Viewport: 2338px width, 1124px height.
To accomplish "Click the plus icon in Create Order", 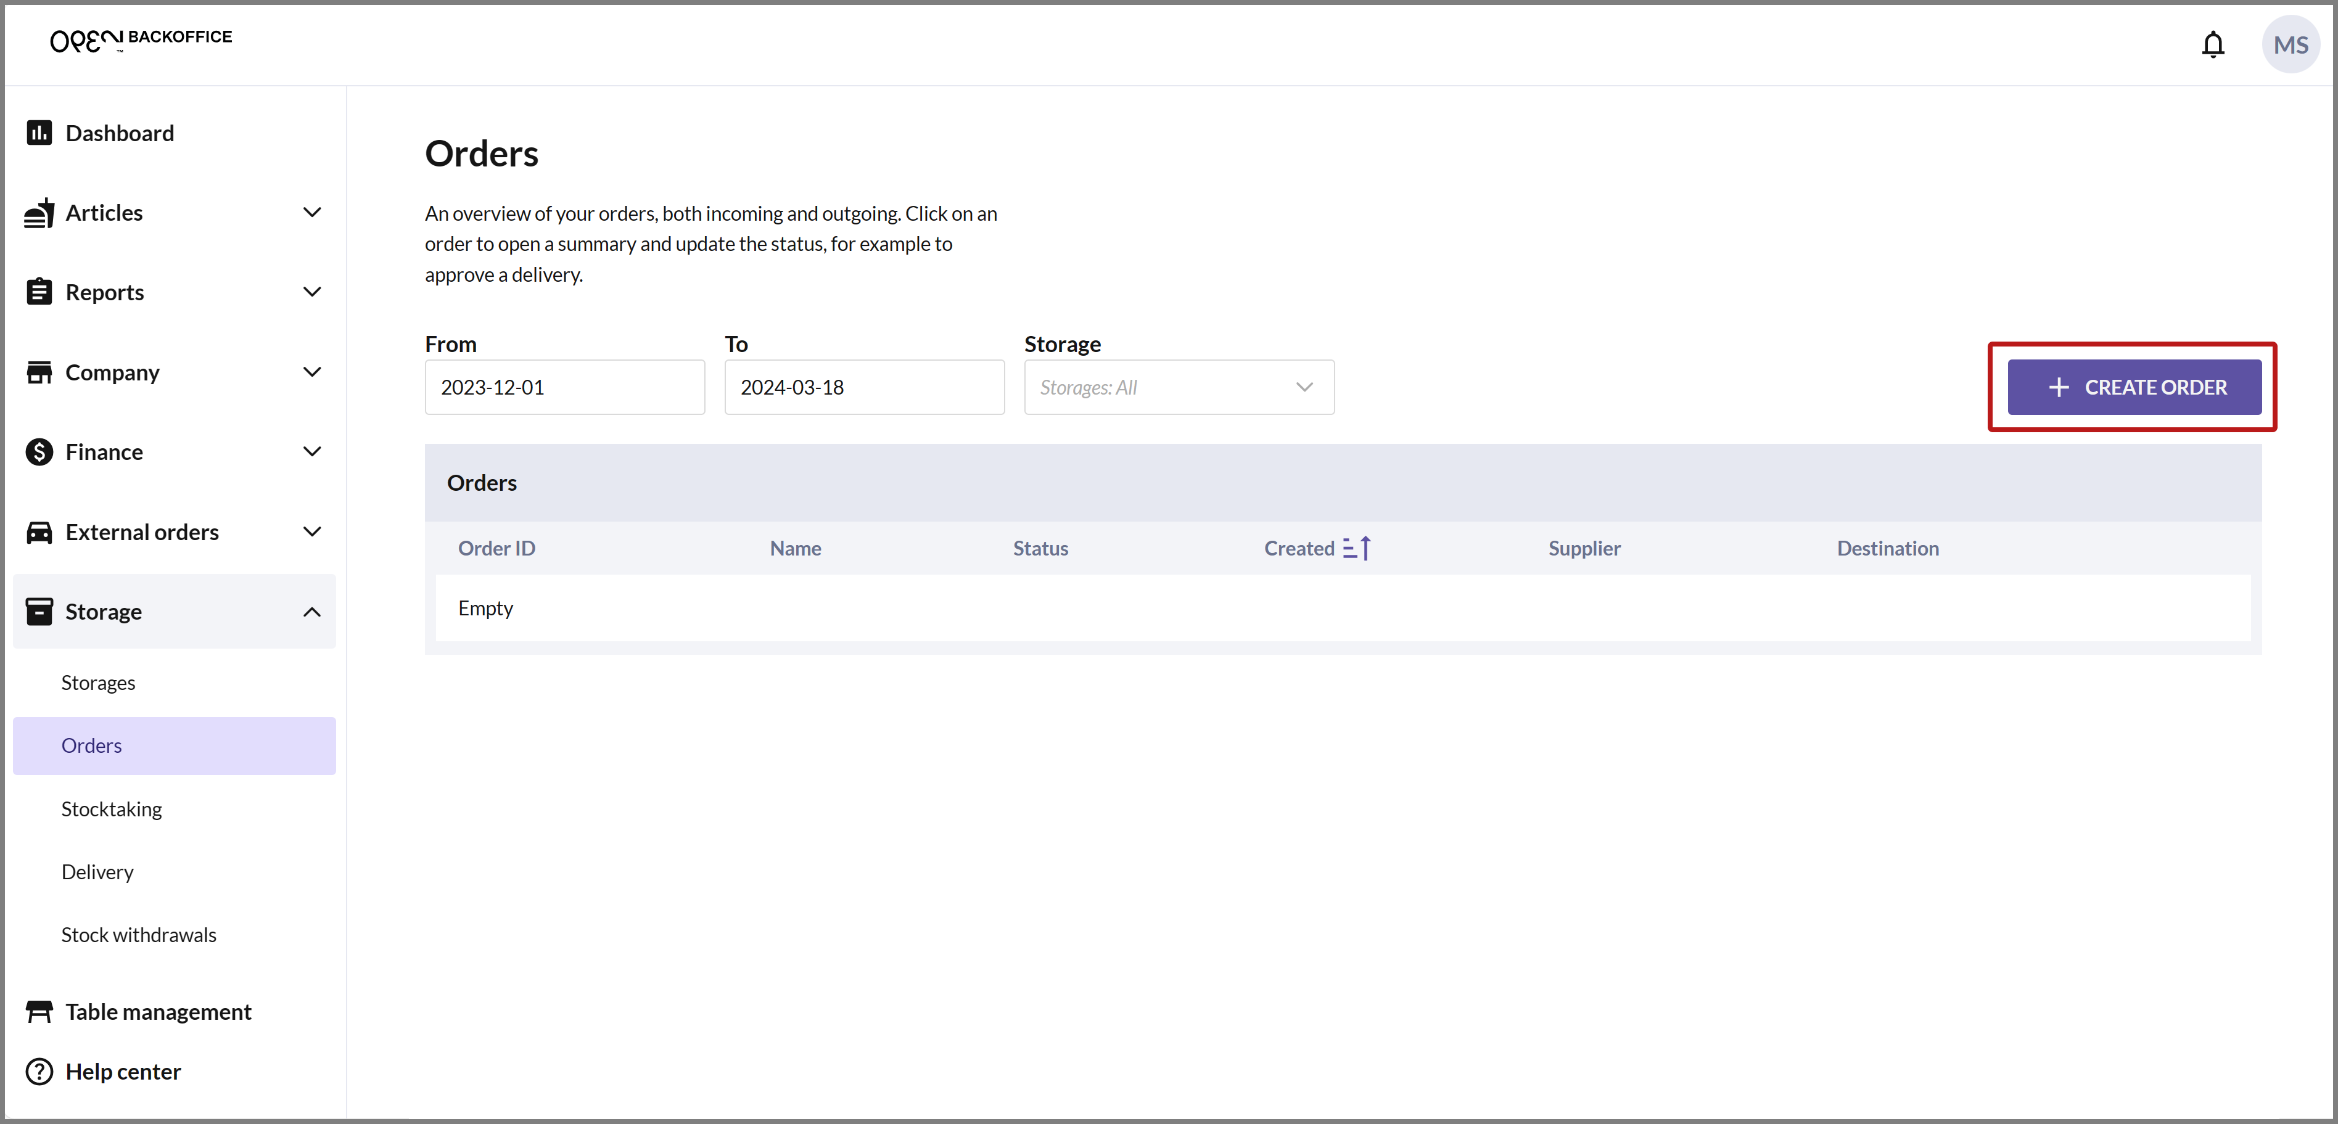I will 2059,387.
